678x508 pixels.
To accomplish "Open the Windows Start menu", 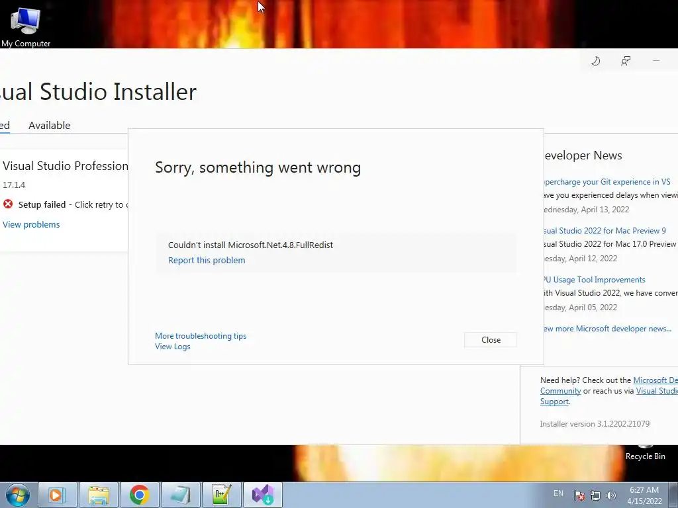I will (18, 495).
